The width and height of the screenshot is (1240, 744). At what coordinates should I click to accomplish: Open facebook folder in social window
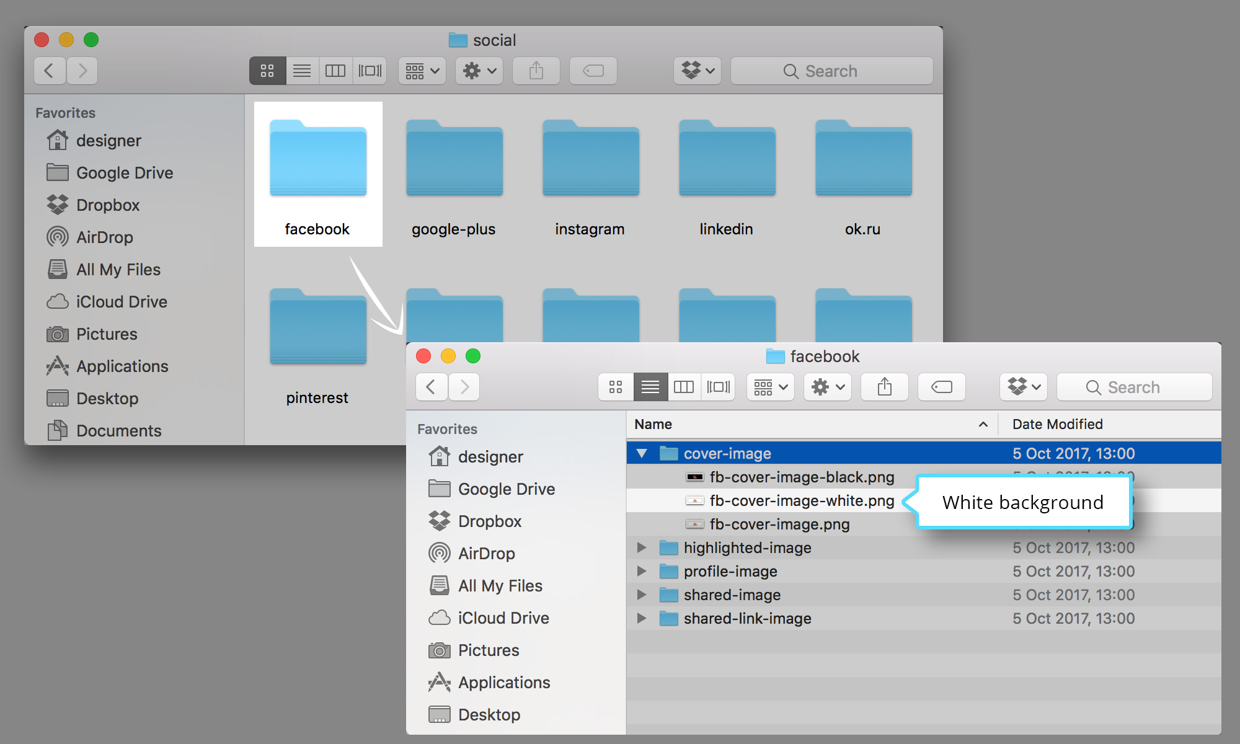tap(318, 174)
